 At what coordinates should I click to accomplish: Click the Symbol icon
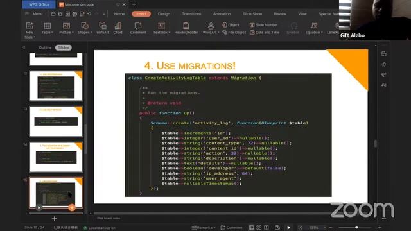[293, 26]
